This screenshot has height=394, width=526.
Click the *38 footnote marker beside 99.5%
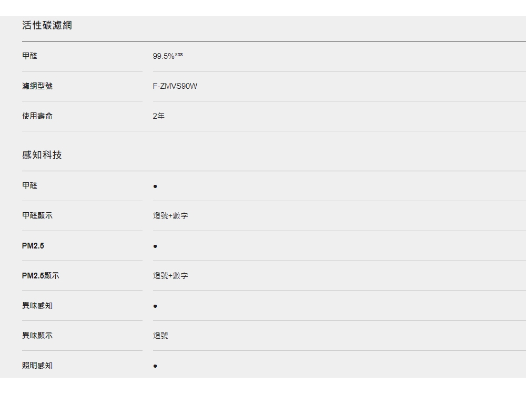coord(179,55)
